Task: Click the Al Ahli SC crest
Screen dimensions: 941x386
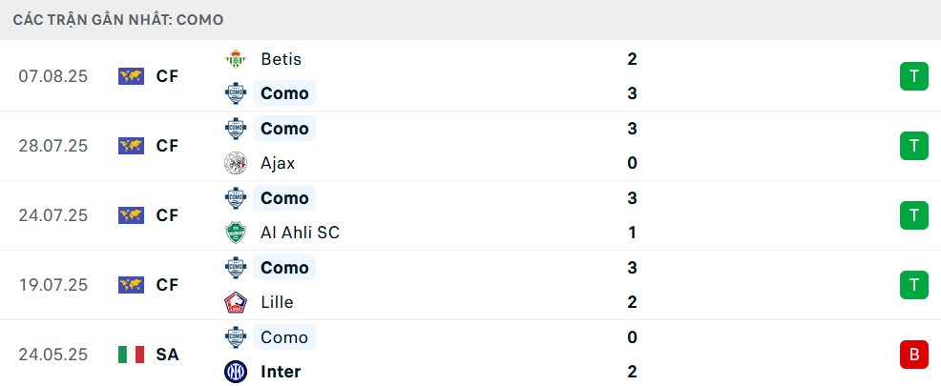Action: click(235, 233)
